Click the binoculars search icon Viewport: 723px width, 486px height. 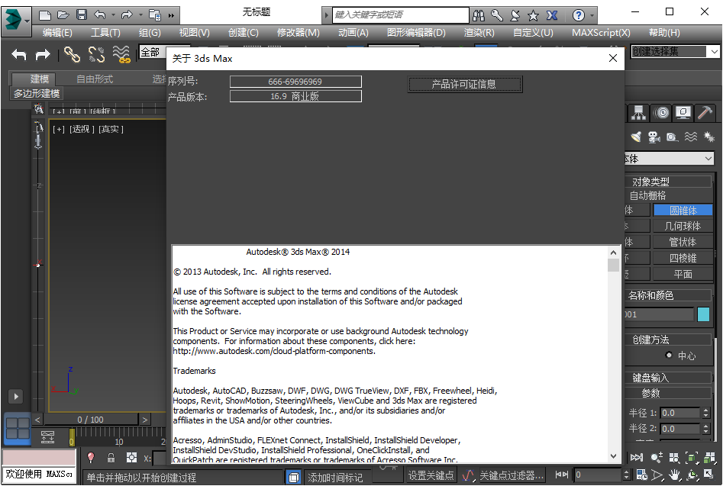(479, 16)
